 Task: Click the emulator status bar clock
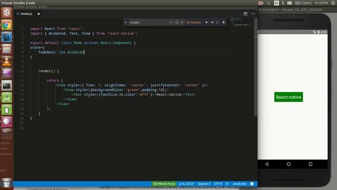[323, 32]
